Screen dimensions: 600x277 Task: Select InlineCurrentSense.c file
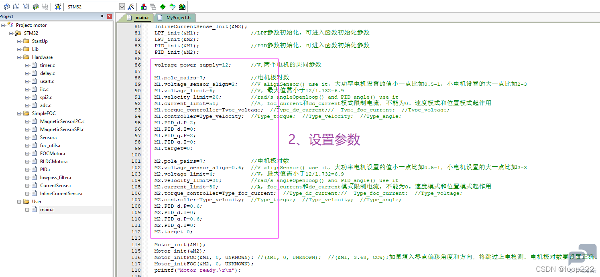point(62,194)
